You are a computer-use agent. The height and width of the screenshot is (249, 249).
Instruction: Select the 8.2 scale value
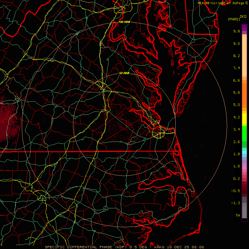tap(237, 56)
